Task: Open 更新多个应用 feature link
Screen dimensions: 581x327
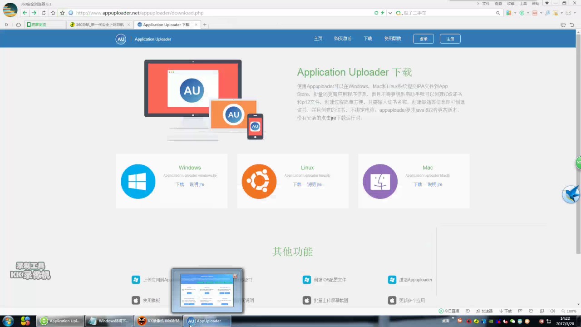Action: 412,300
